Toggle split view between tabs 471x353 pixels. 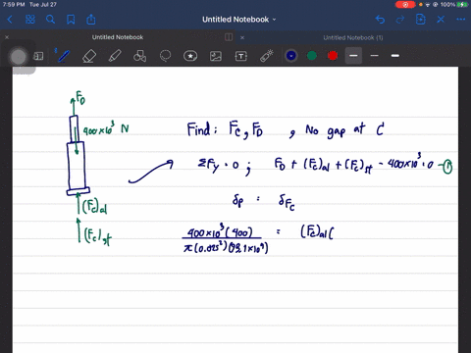[229, 37]
